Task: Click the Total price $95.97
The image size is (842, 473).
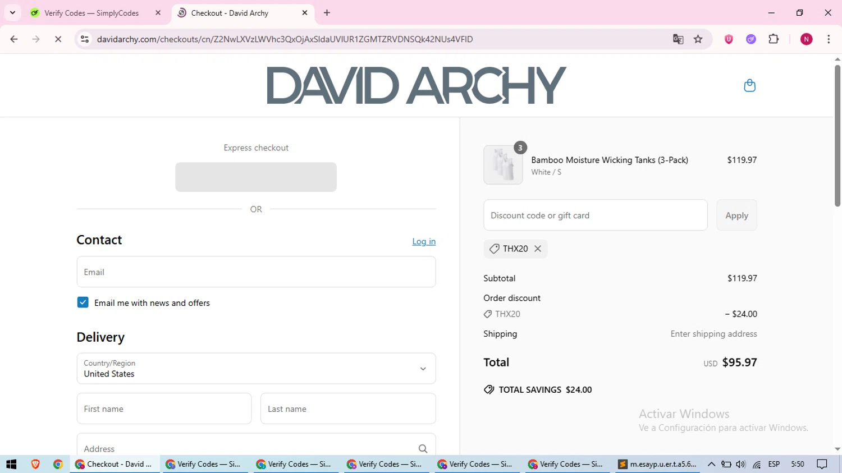Action: tap(739, 362)
